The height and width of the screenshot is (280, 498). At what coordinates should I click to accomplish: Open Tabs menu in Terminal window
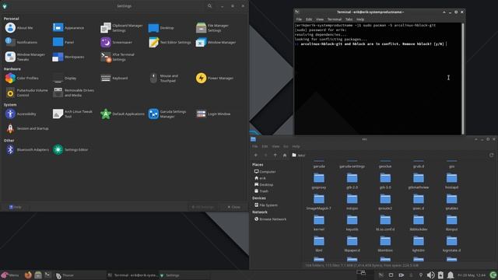(349, 19)
